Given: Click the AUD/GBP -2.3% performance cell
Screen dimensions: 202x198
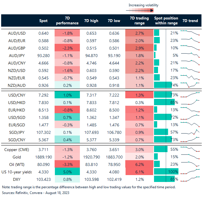Looking at the screenshot, I should (67, 48).
